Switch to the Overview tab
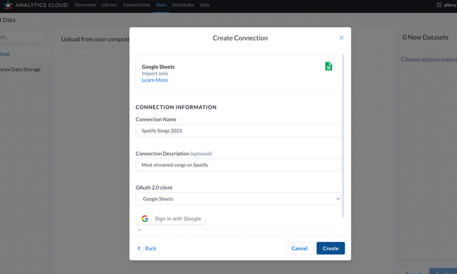The height and width of the screenshot is (274, 457). tap(86, 5)
